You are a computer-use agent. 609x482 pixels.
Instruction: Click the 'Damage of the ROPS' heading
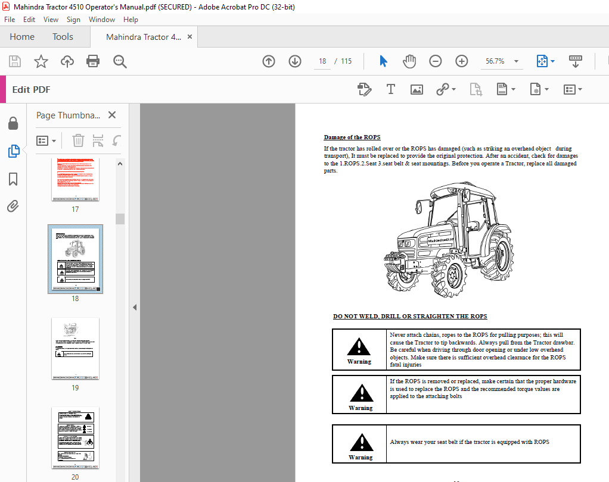352,137
